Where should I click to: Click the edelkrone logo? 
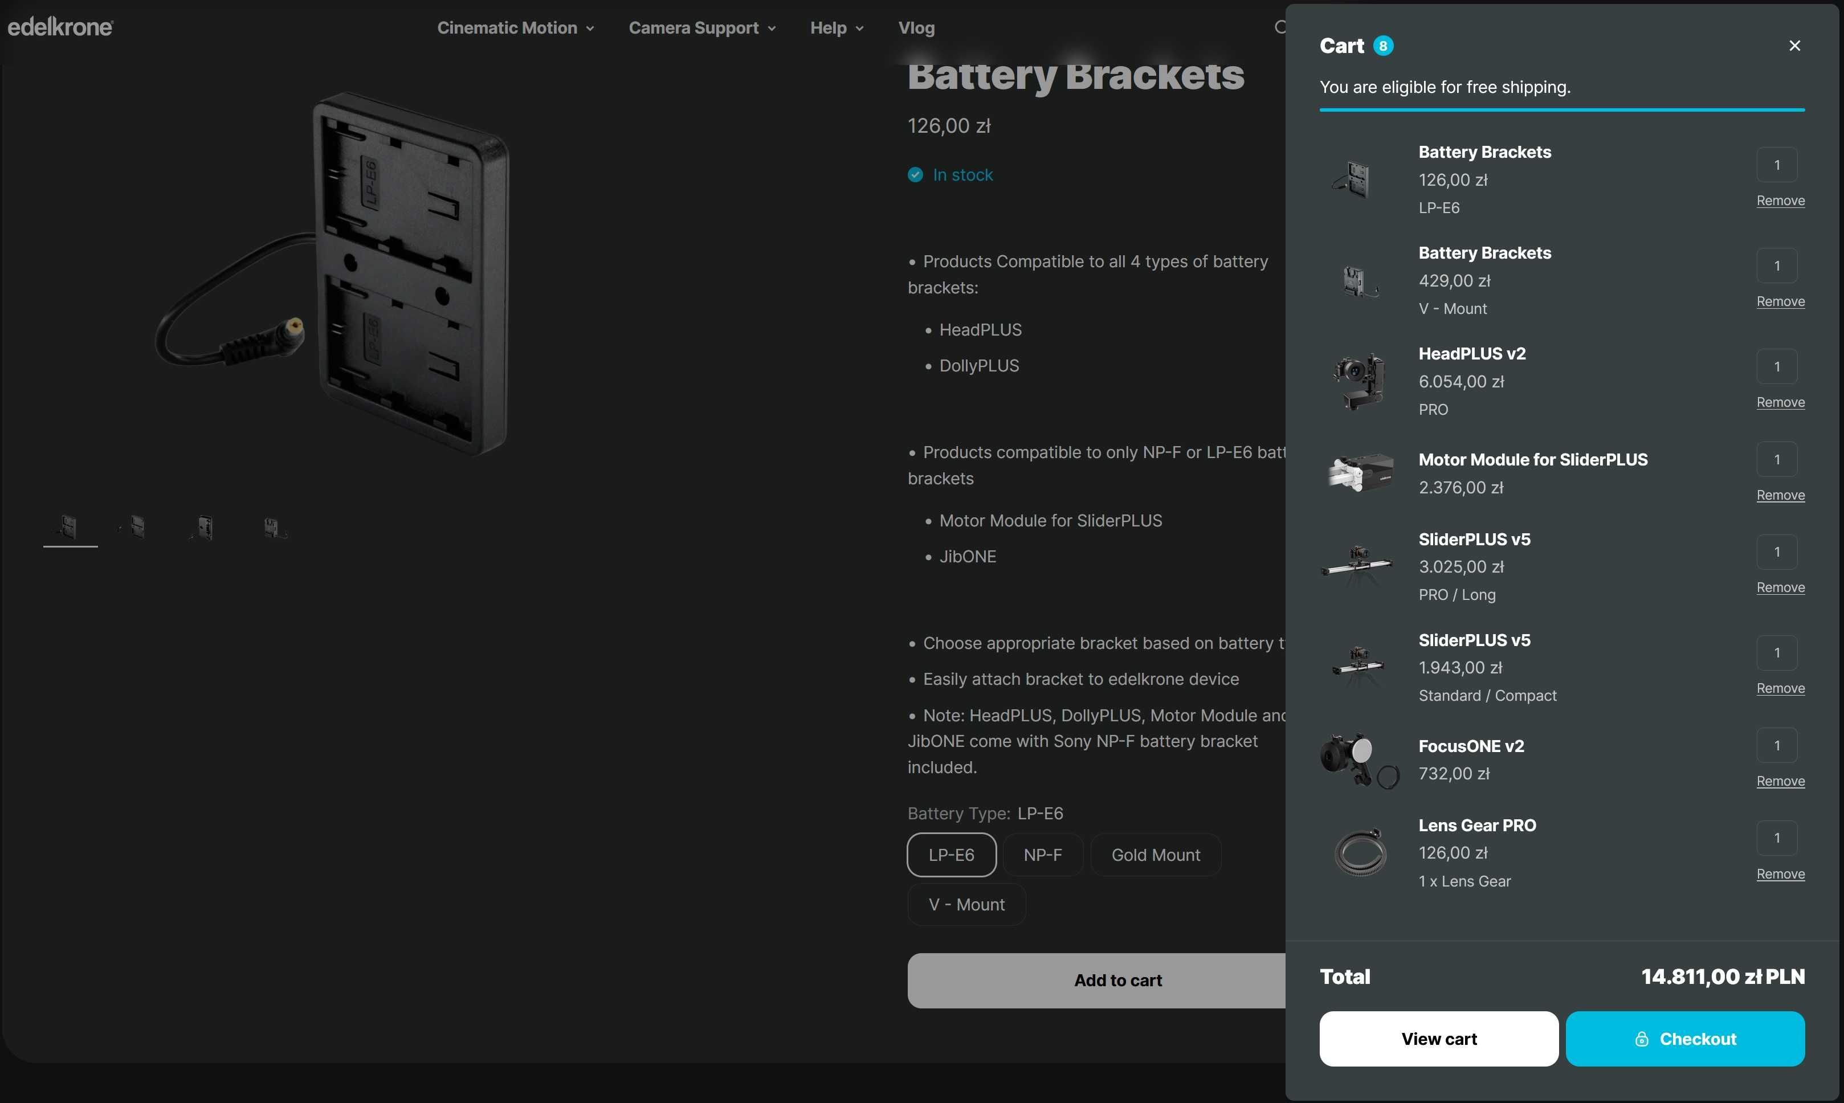60,27
